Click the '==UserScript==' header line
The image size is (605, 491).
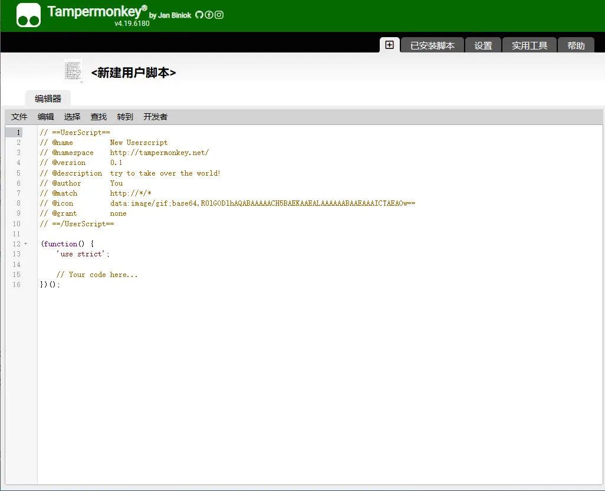[75, 132]
